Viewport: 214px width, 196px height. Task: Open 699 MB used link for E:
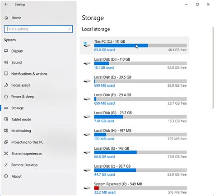tap(104, 85)
